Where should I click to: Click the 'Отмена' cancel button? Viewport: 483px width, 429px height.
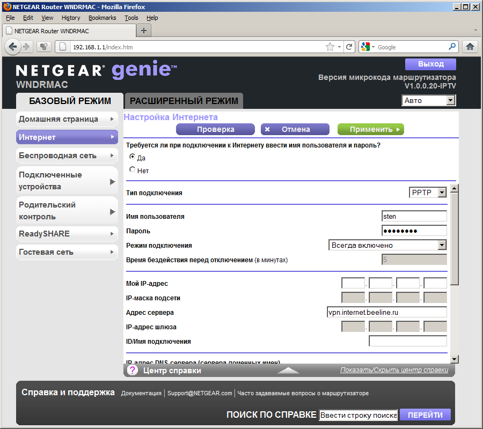click(x=295, y=129)
